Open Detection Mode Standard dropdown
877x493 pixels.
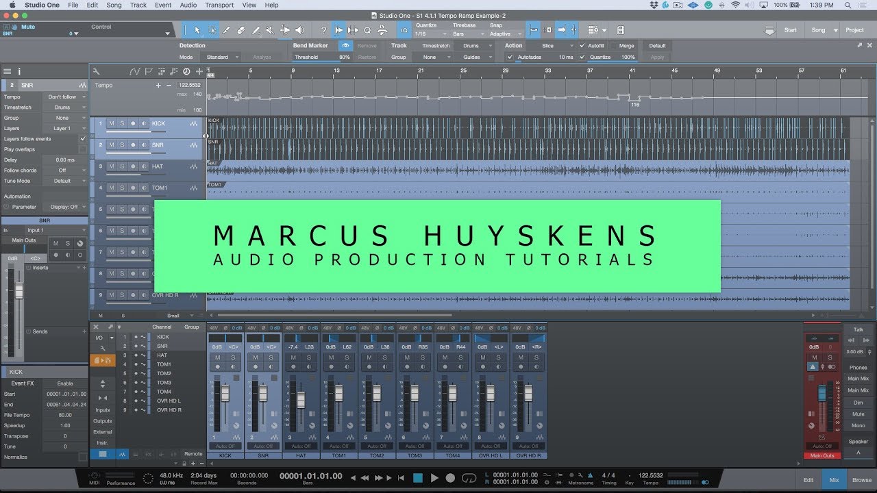(x=221, y=57)
